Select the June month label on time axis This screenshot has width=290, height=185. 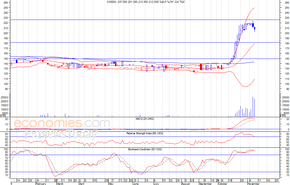click(x=136, y=184)
